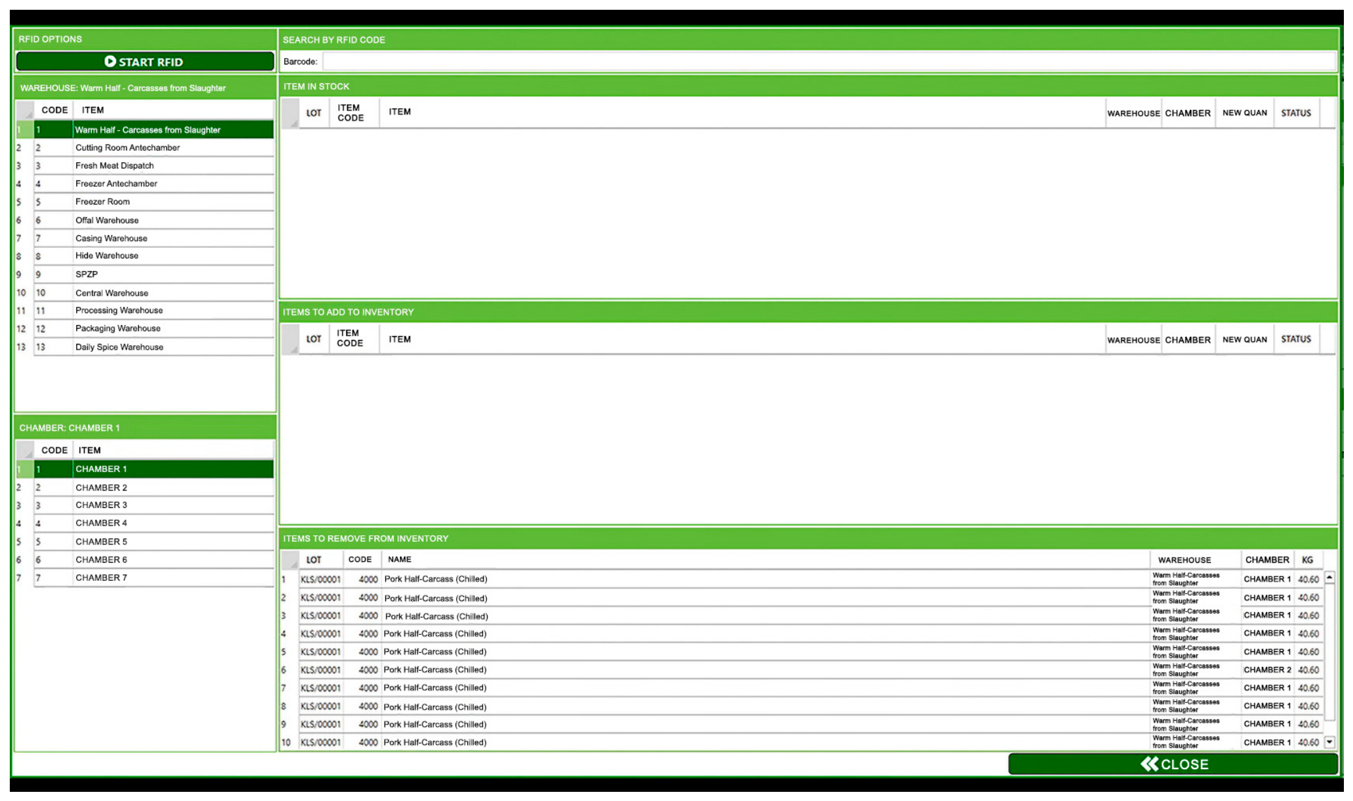Click scroll up arrow in remove list
Viewport: 1353px width, 801px height.
tap(1330, 578)
